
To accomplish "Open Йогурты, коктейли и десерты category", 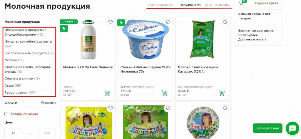I will click(x=28, y=42).
